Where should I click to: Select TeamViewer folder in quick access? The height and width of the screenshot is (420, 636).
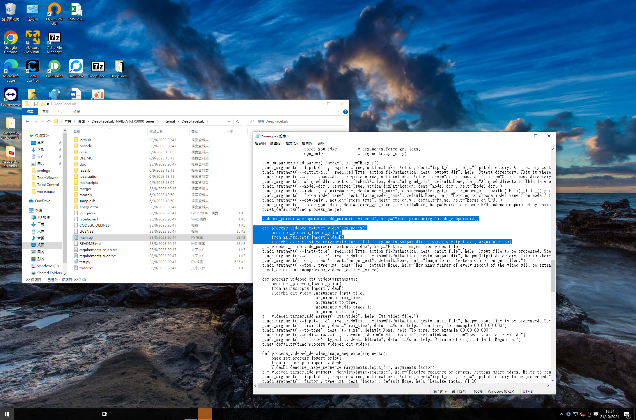(47, 178)
